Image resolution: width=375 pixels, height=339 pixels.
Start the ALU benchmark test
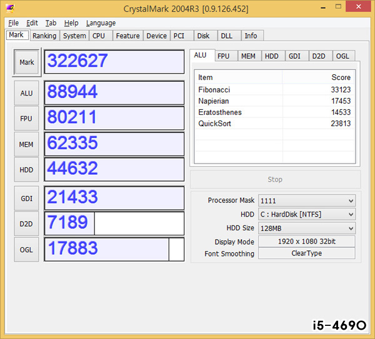[x=27, y=93]
